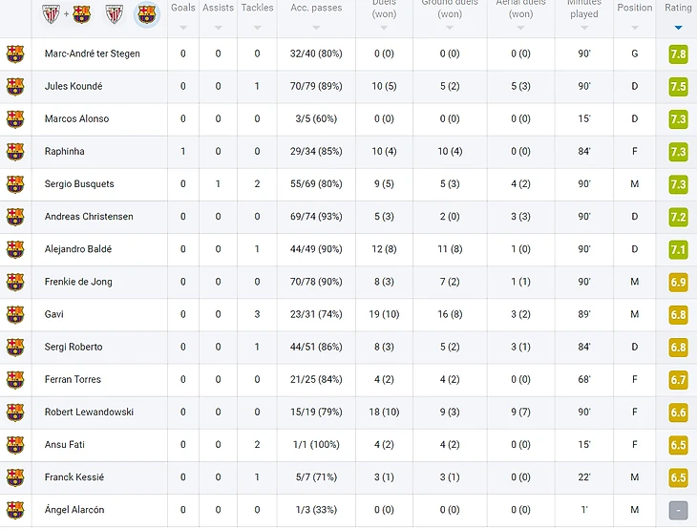Sort players by the Goals column
The width and height of the screenshot is (697, 529).
(x=183, y=9)
